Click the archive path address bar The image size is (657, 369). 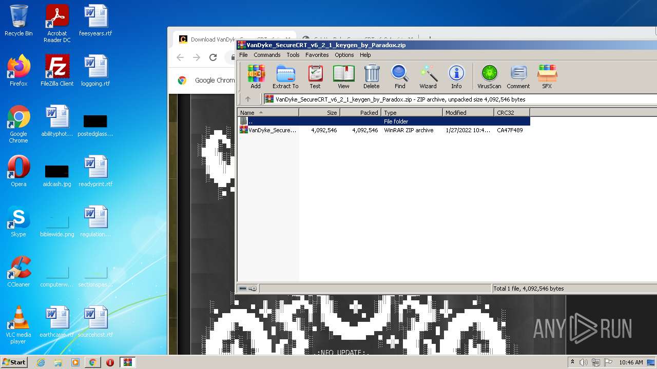pos(460,99)
